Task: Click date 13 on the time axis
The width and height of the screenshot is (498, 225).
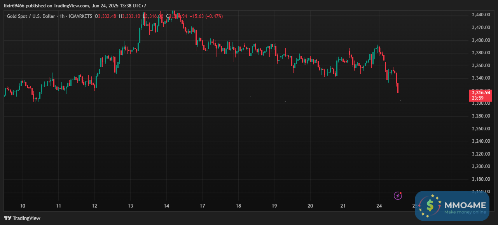Action: click(130, 206)
